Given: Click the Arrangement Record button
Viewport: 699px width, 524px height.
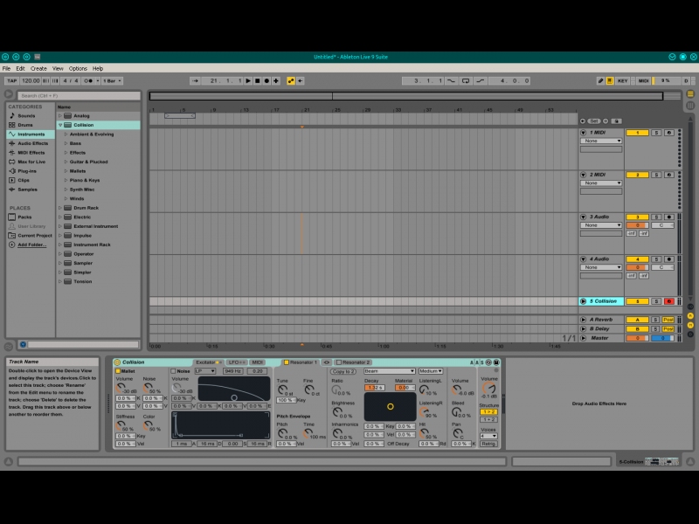Looking at the screenshot, I should click(266, 80).
